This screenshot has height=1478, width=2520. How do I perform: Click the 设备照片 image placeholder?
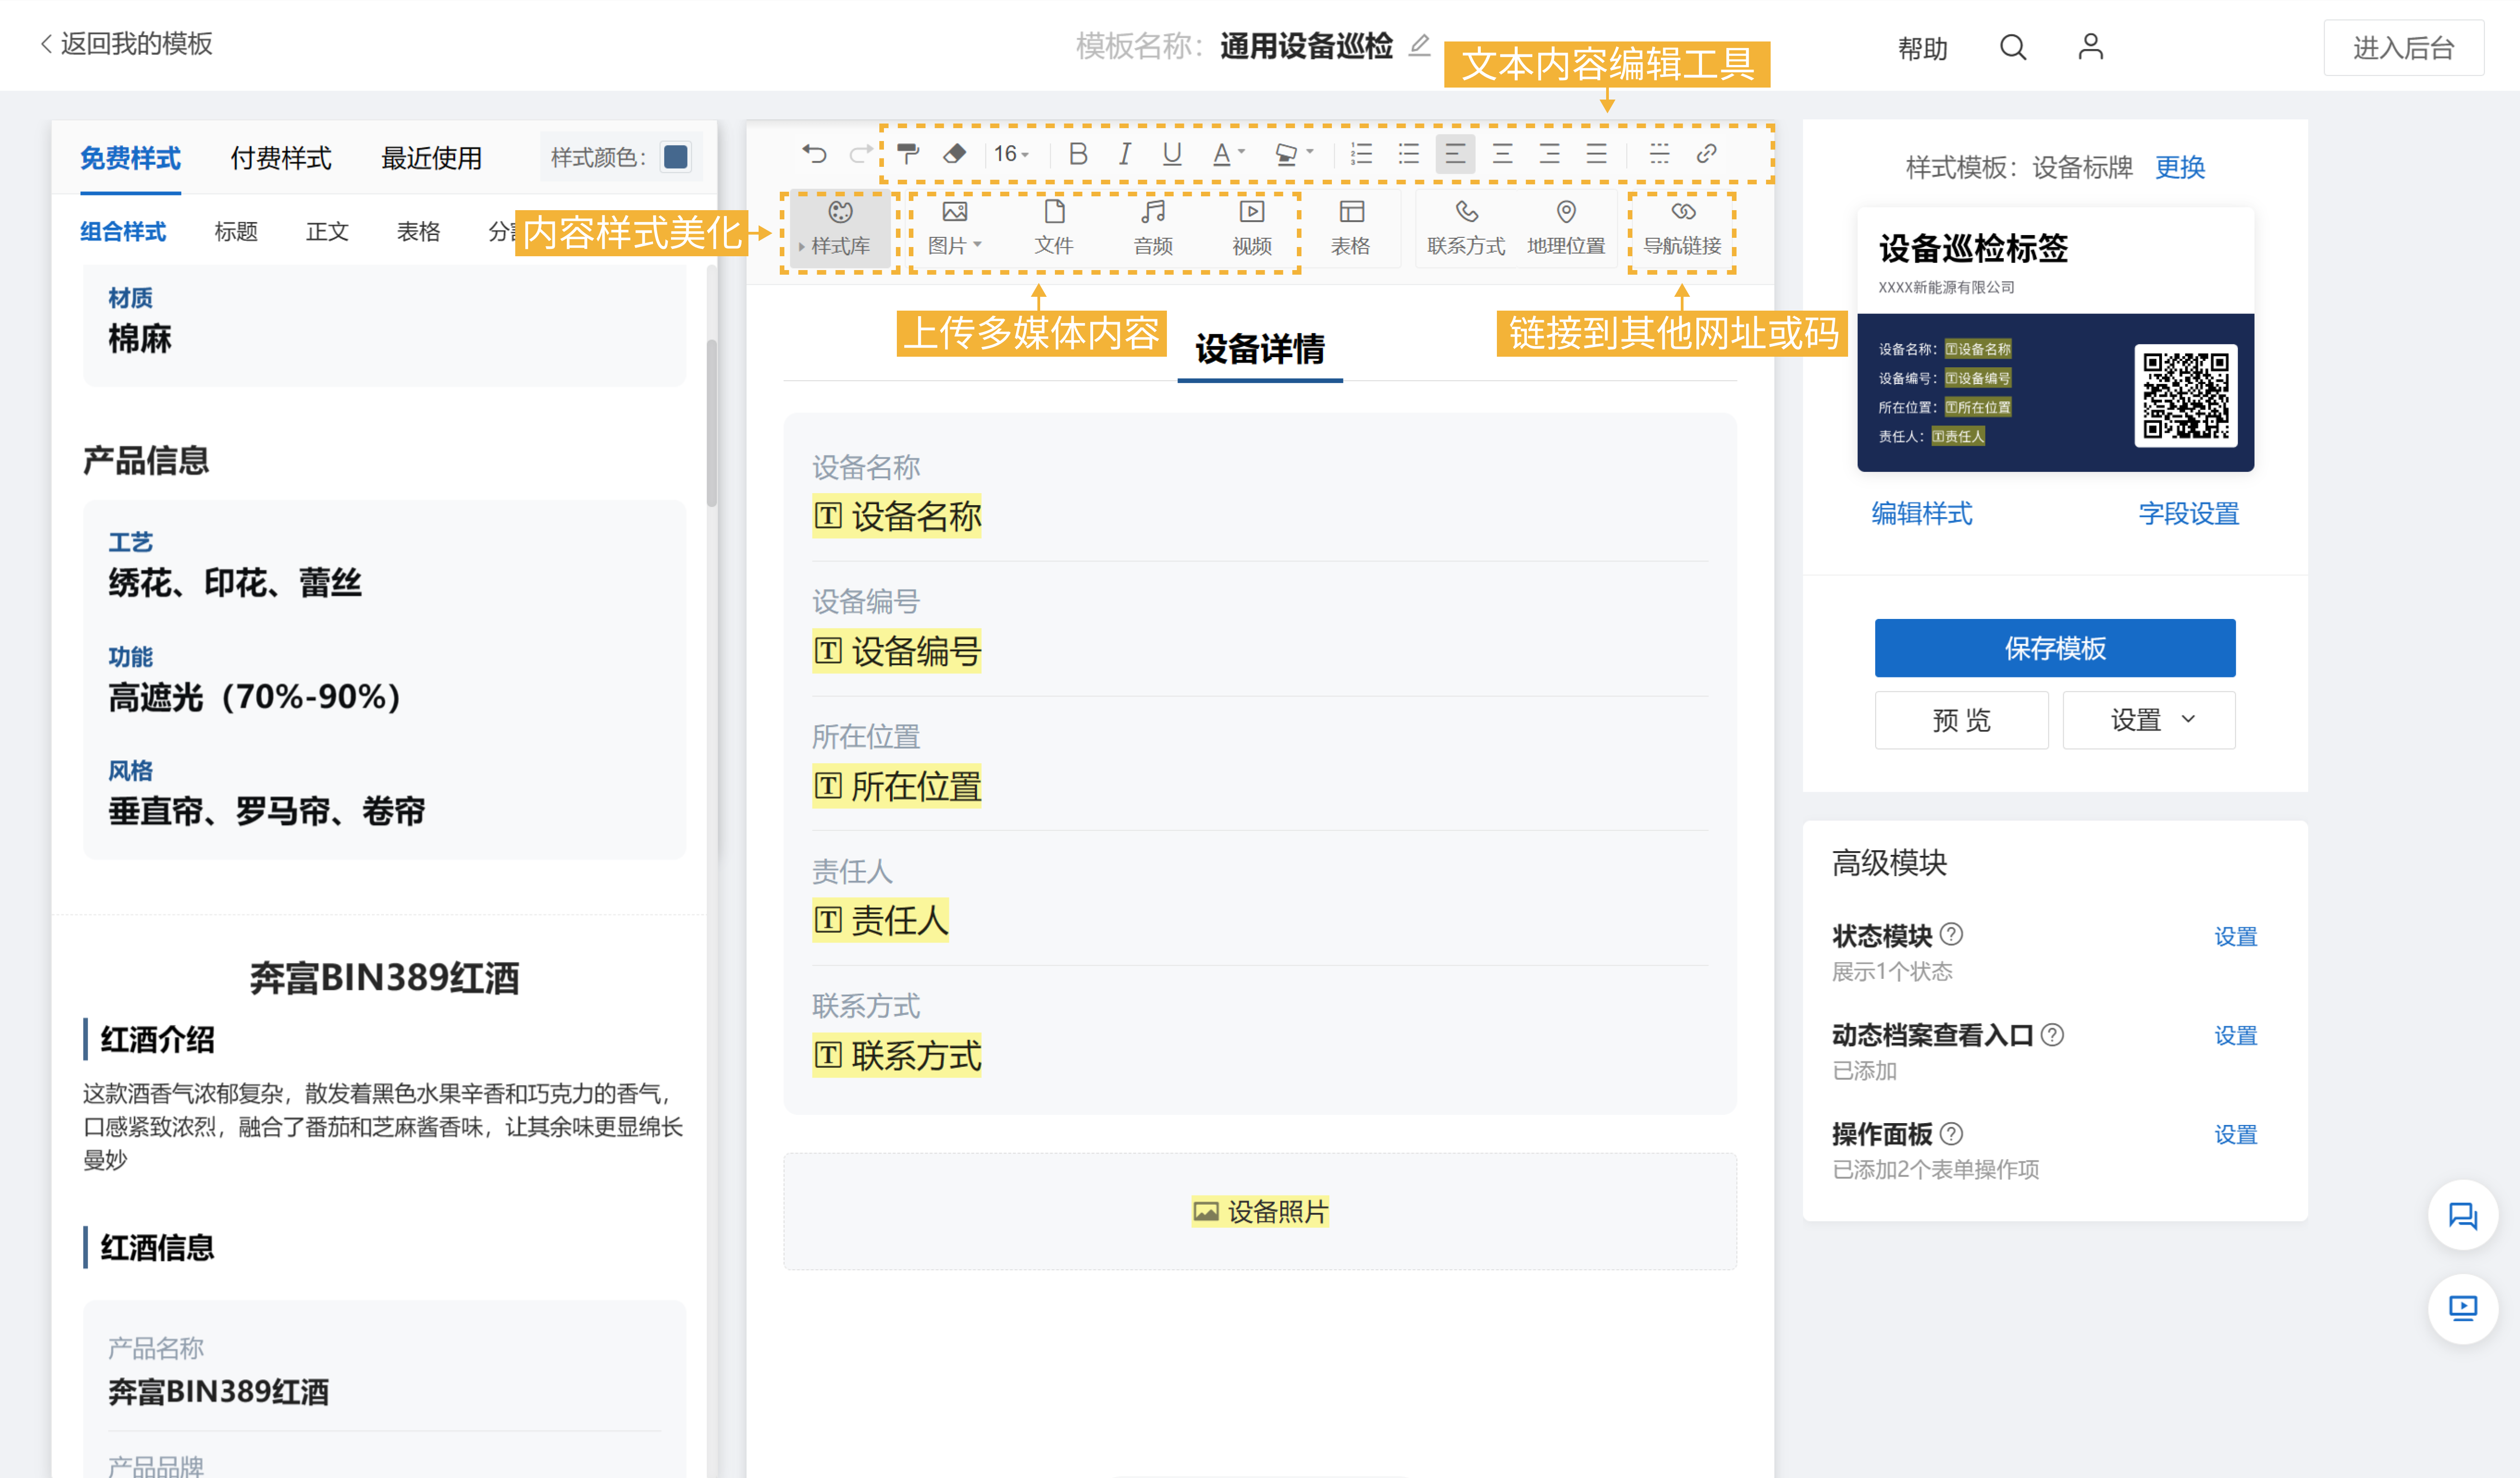(1260, 1211)
